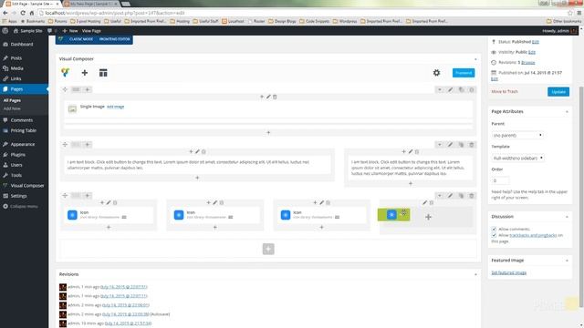This screenshot has height=328, width=584.
Task: Delete the right text block column
Action: 417,152
